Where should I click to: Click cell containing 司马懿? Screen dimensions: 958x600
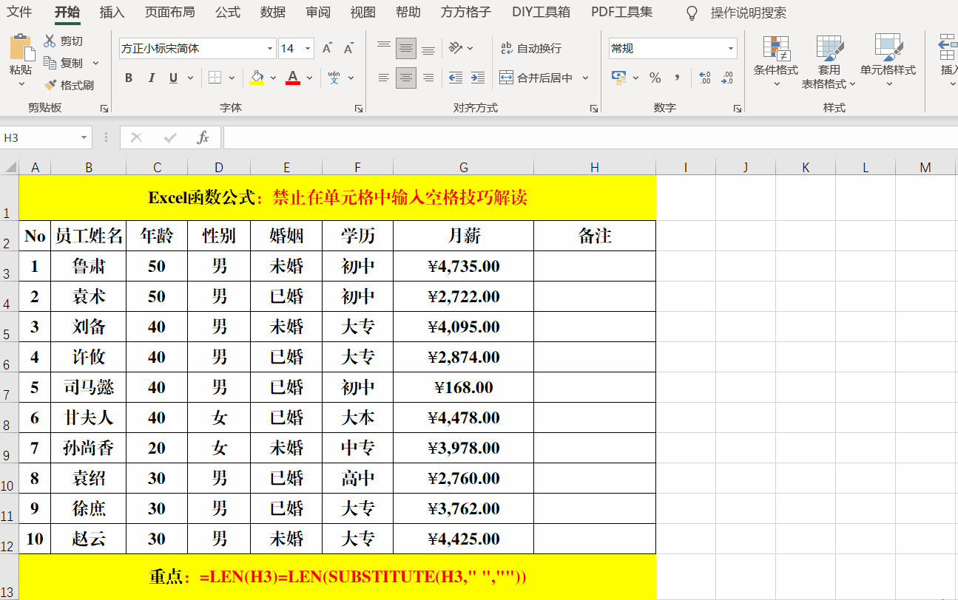89,387
